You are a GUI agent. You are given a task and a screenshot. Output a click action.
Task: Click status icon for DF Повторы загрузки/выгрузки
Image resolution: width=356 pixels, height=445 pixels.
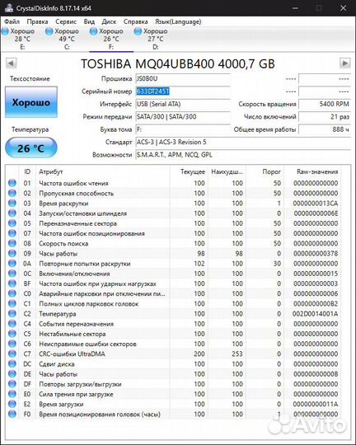click(12, 384)
